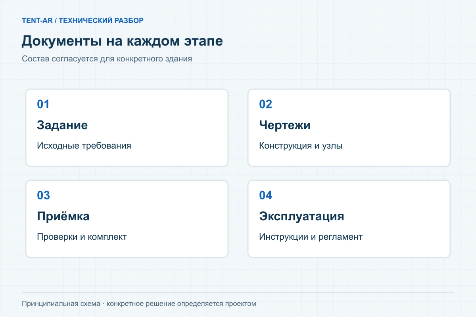
Task: Click the Исходные требования description
Action: click(x=84, y=146)
